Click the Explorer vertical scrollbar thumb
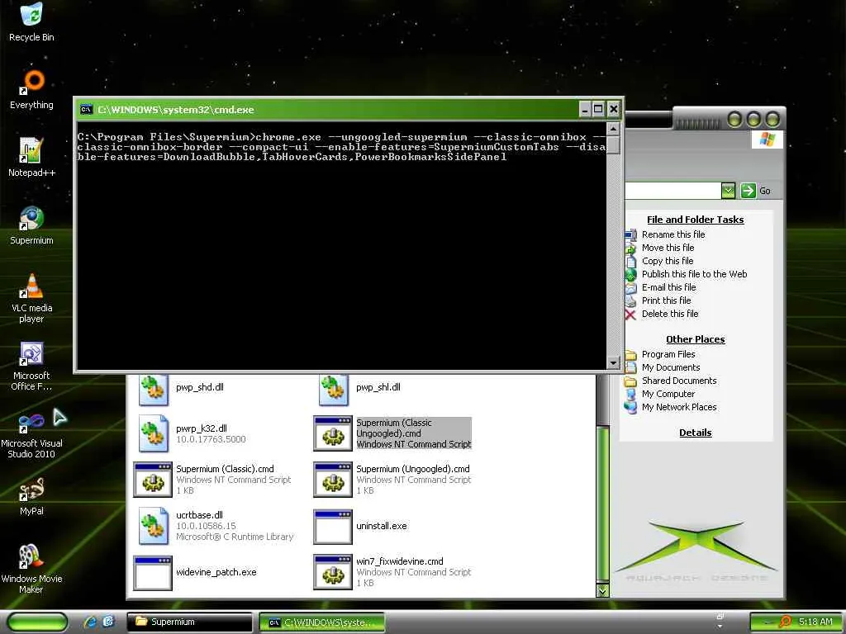 [x=602, y=504]
